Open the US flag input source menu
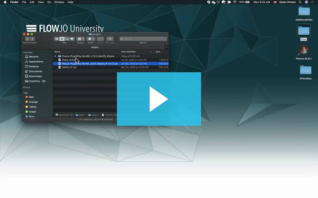 pyautogui.click(x=275, y=2)
